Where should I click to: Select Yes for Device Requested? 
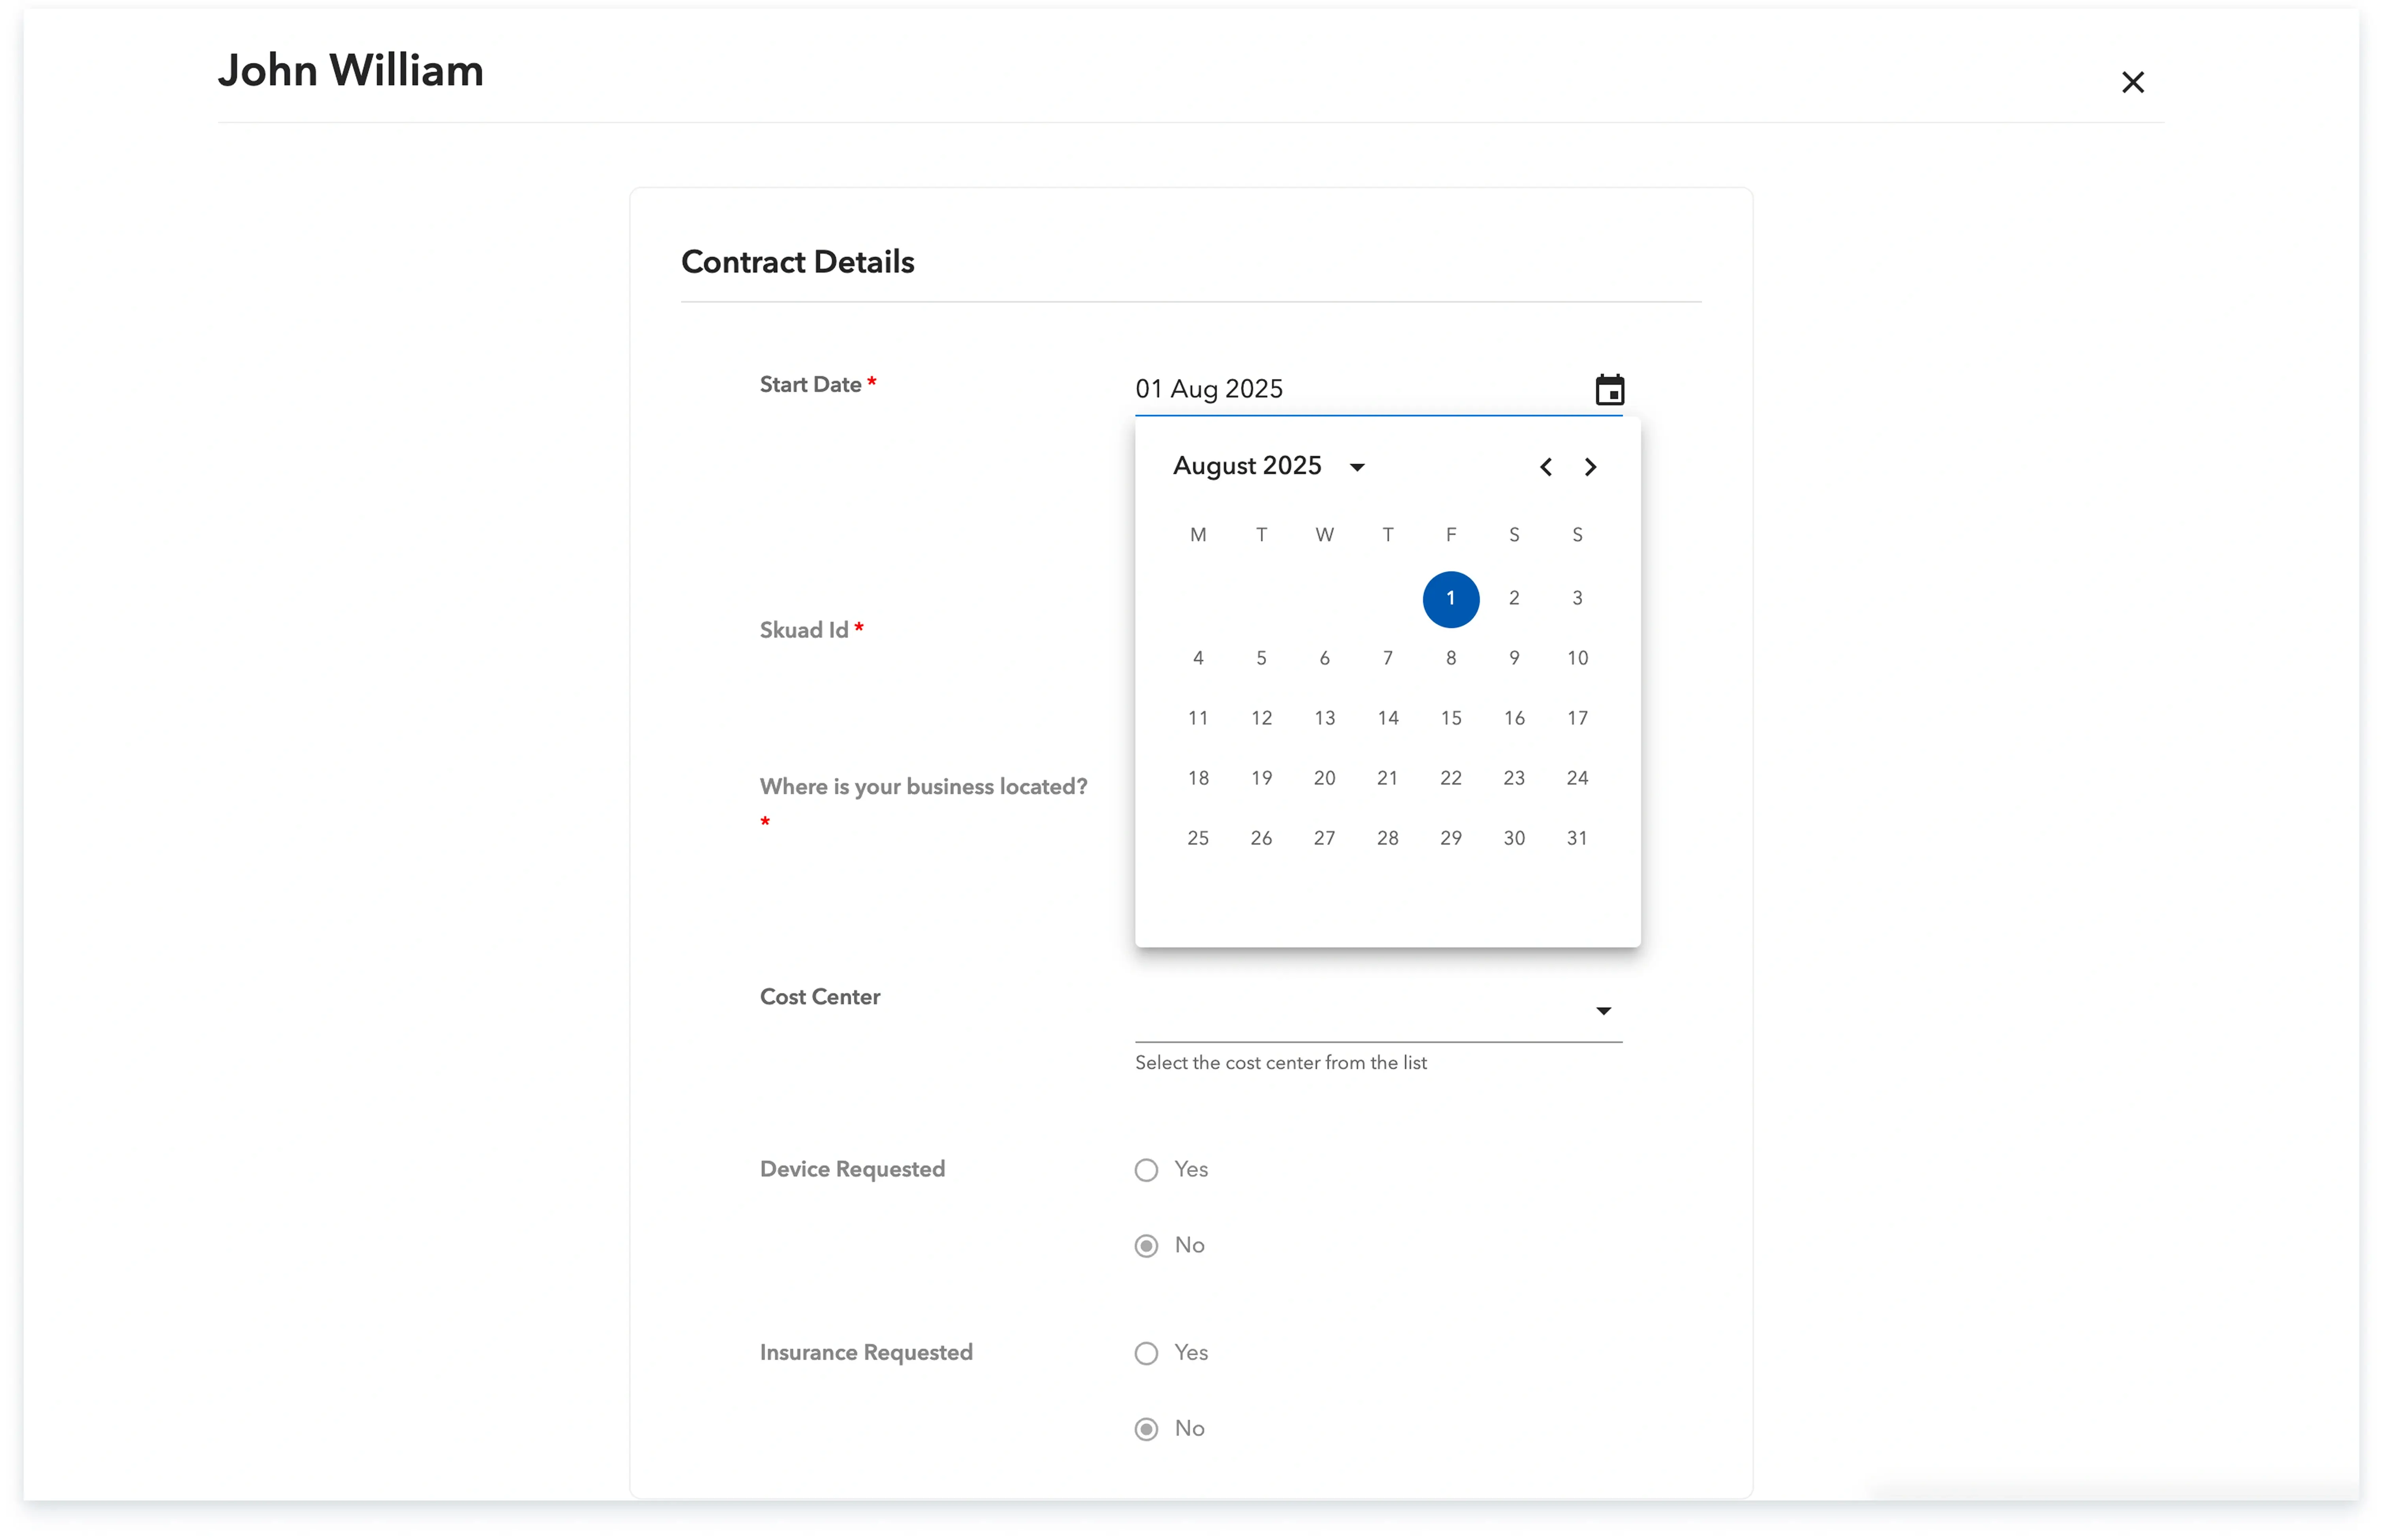click(1146, 1170)
